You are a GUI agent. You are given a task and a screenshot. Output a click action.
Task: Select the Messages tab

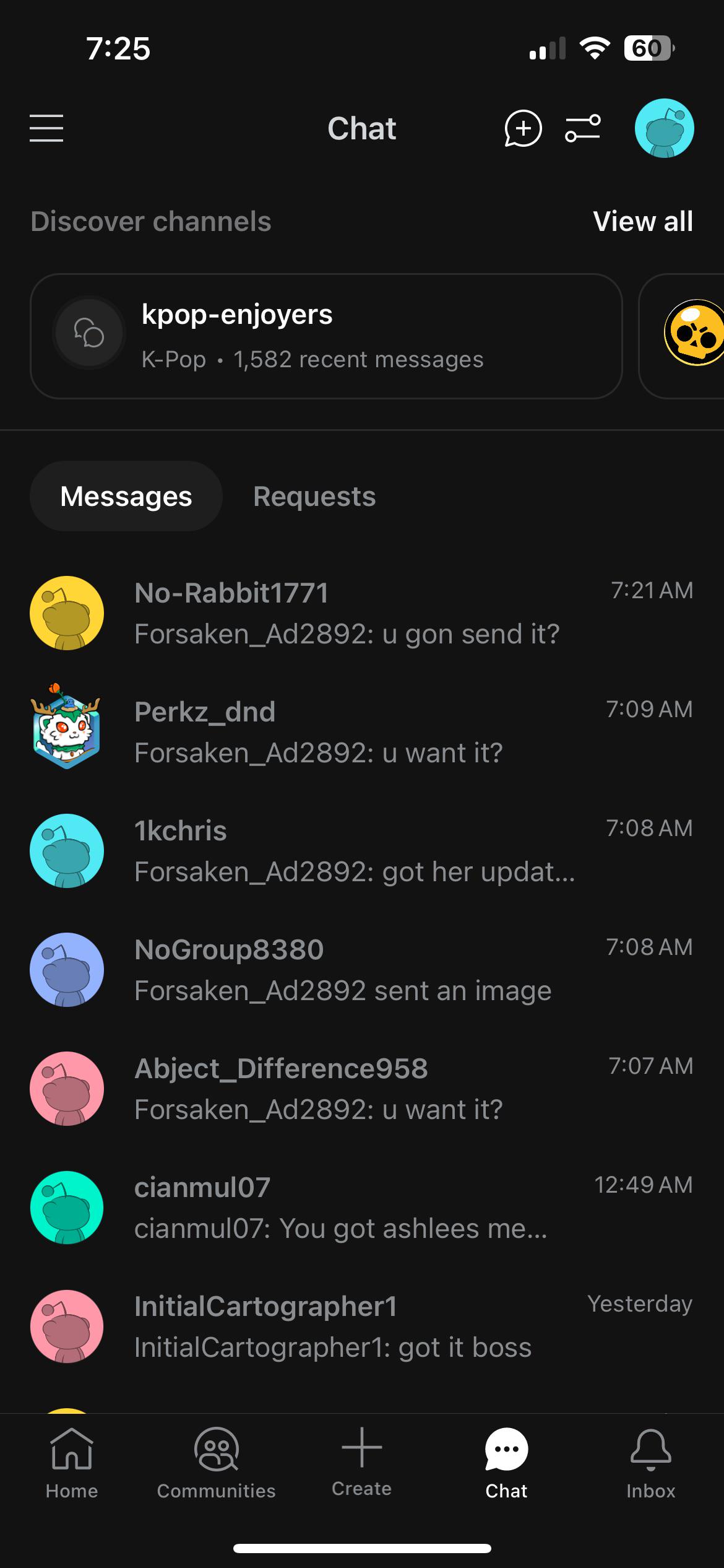pyautogui.click(x=126, y=496)
